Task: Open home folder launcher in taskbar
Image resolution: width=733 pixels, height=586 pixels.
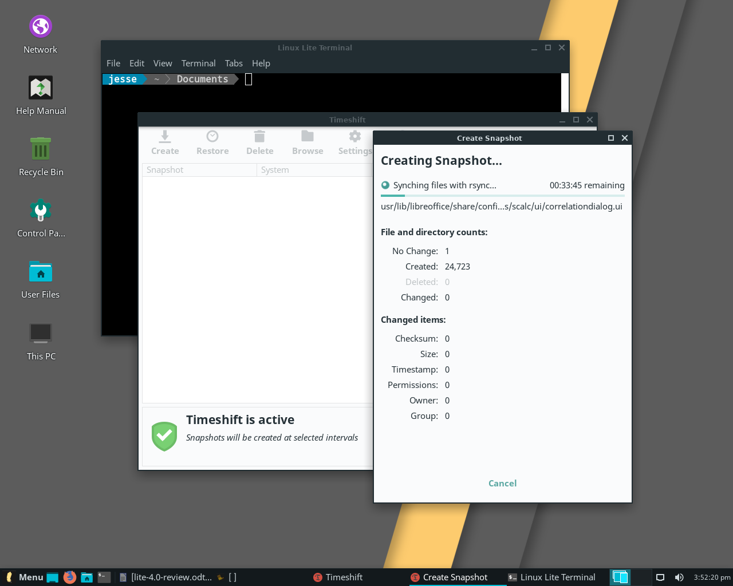Action: (86, 577)
